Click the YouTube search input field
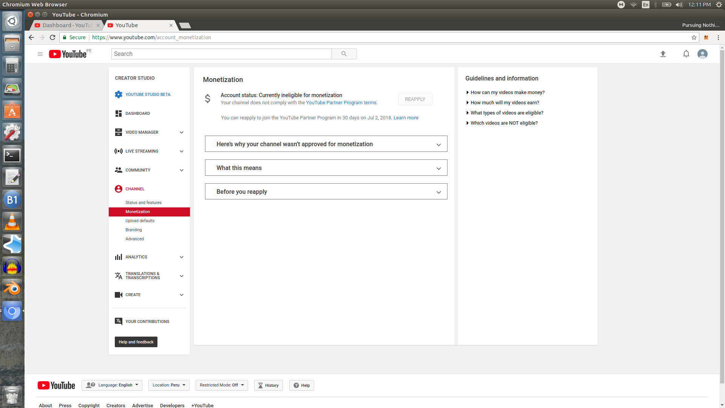This screenshot has height=408, width=725. (x=221, y=54)
